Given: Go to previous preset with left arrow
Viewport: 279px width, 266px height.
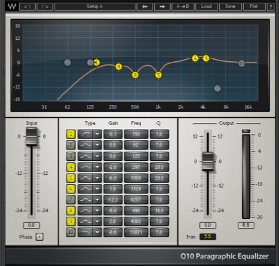Looking at the screenshot, I should 145,7.
